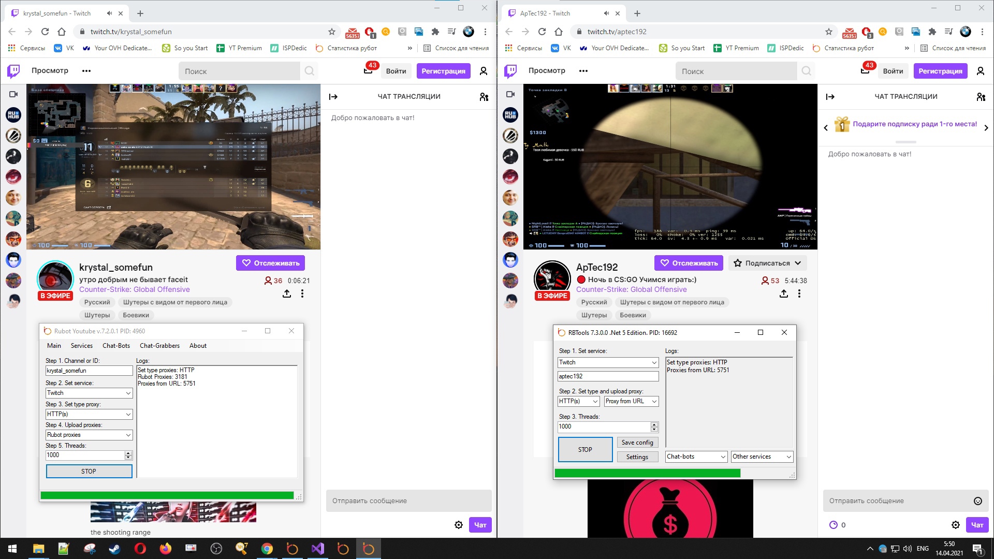Viewport: 994px width, 559px height.
Task: Click Twitch home logo in left window
Action: pos(13,71)
